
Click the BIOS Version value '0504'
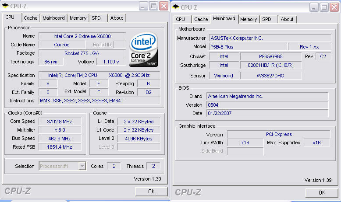coord(267,105)
